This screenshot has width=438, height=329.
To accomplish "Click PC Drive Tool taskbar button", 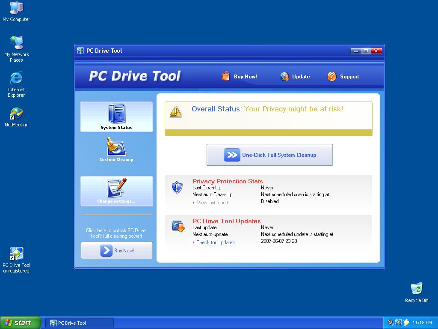I will pos(80,323).
